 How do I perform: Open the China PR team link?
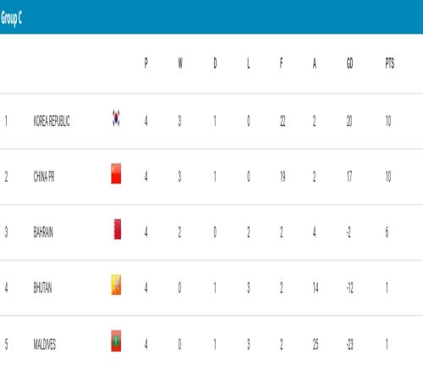tap(44, 177)
